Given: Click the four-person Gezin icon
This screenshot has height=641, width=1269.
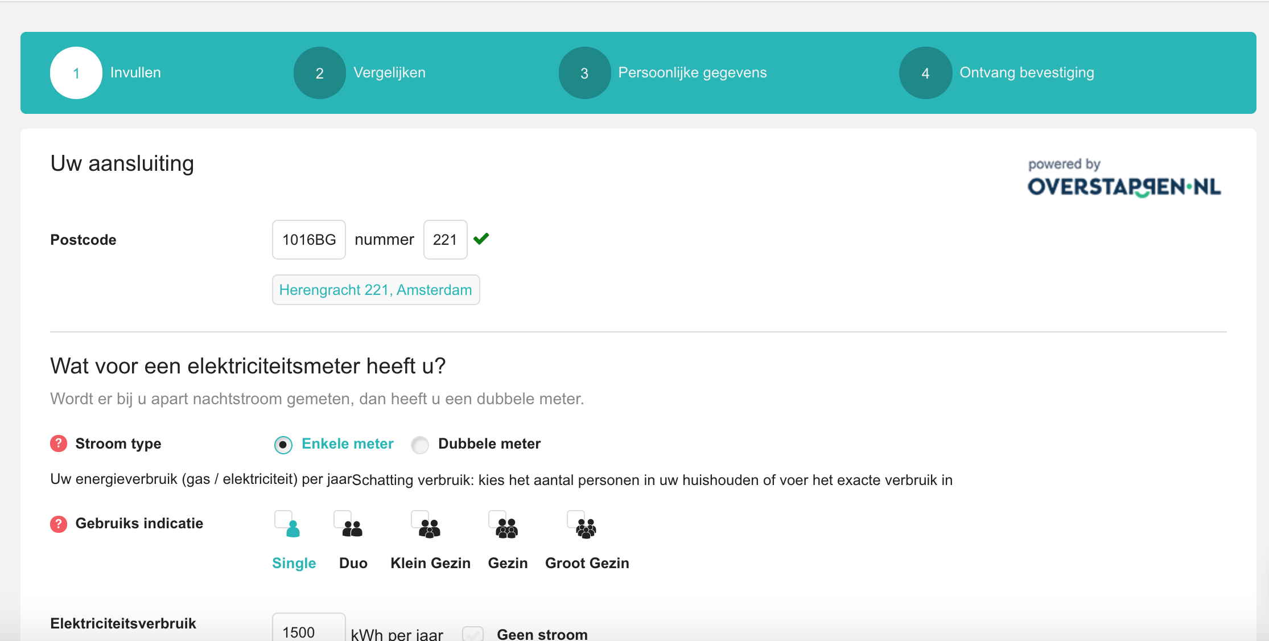Looking at the screenshot, I should (x=507, y=529).
